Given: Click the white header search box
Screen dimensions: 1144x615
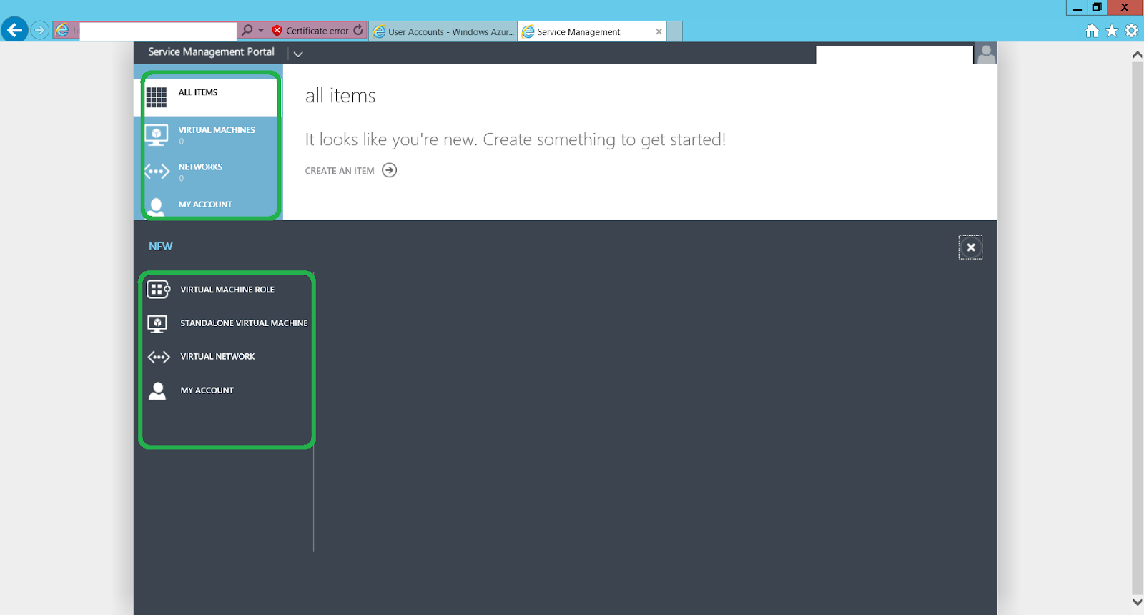Looking at the screenshot, I should pyautogui.click(x=894, y=56).
